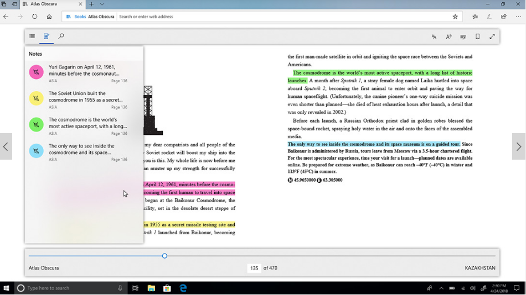Viewport: 526px width, 295px height.
Task: Click the microphone in the taskbar search
Action: pos(120,288)
